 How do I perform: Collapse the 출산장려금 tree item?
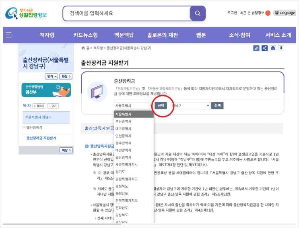tap(24, 128)
